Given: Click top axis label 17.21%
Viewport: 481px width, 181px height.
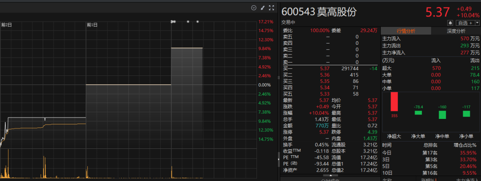Looking at the screenshot, I should click(265, 22).
